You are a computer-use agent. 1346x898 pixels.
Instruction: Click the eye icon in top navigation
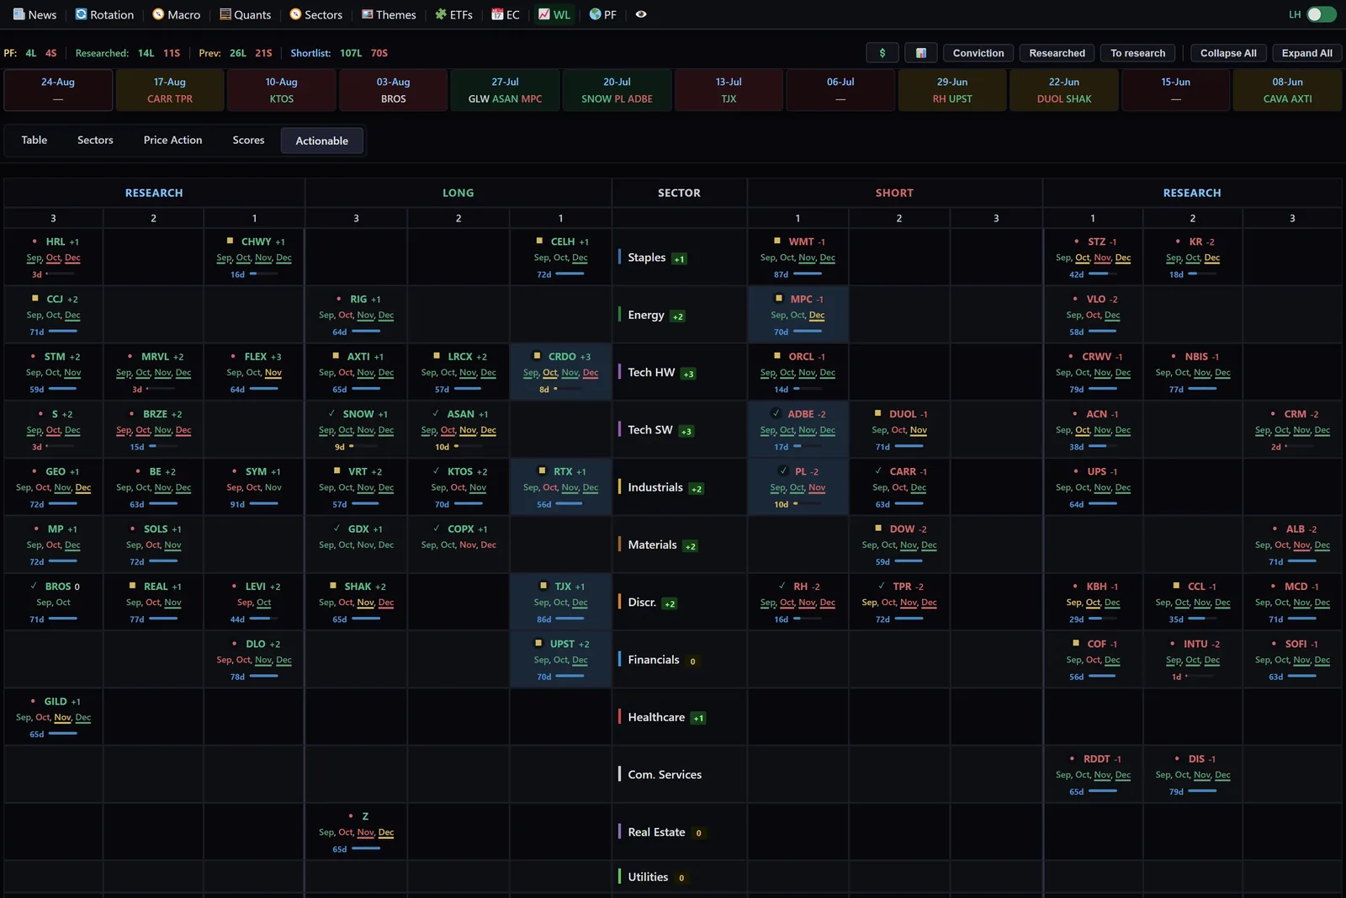641,14
